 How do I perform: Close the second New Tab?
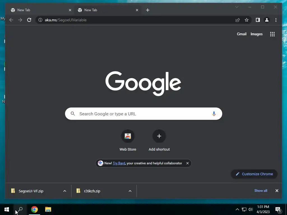(137, 10)
